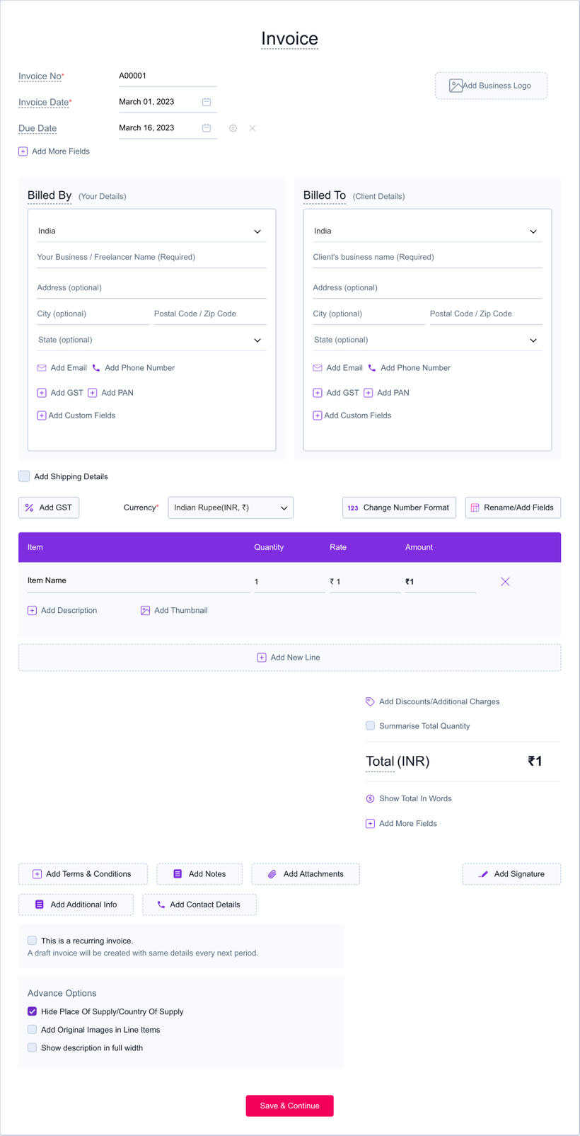Click the Change Number Format button
Image resolution: width=580 pixels, height=1136 pixels.
pyautogui.click(x=399, y=507)
